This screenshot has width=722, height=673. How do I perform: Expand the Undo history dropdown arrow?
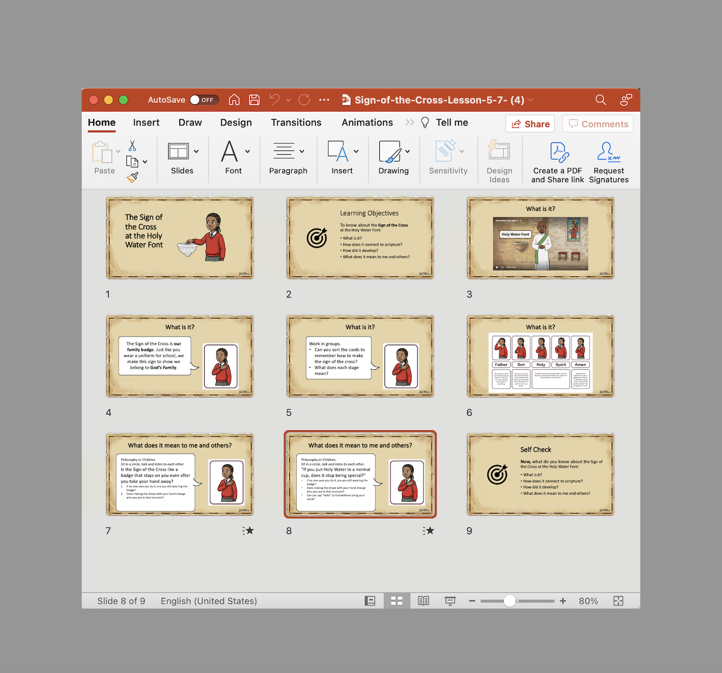(288, 100)
